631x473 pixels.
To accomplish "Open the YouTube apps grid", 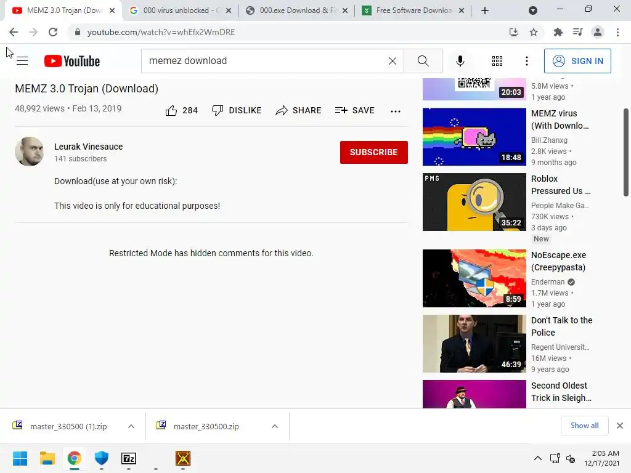I will coord(497,61).
